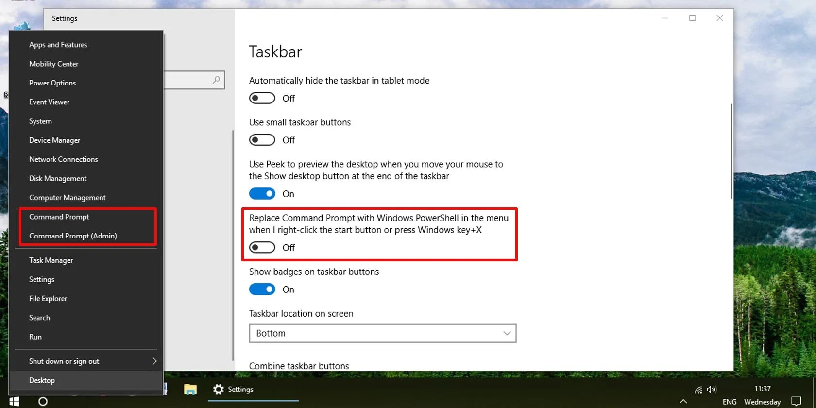Choose Desktop at the menu bottom
The width and height of the screenshot is (816, 408).
click(86, 380)
